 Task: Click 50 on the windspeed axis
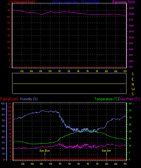[9, 4]
